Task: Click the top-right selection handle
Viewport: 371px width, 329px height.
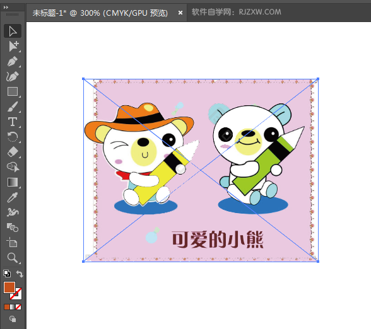Action: (318, 79)
